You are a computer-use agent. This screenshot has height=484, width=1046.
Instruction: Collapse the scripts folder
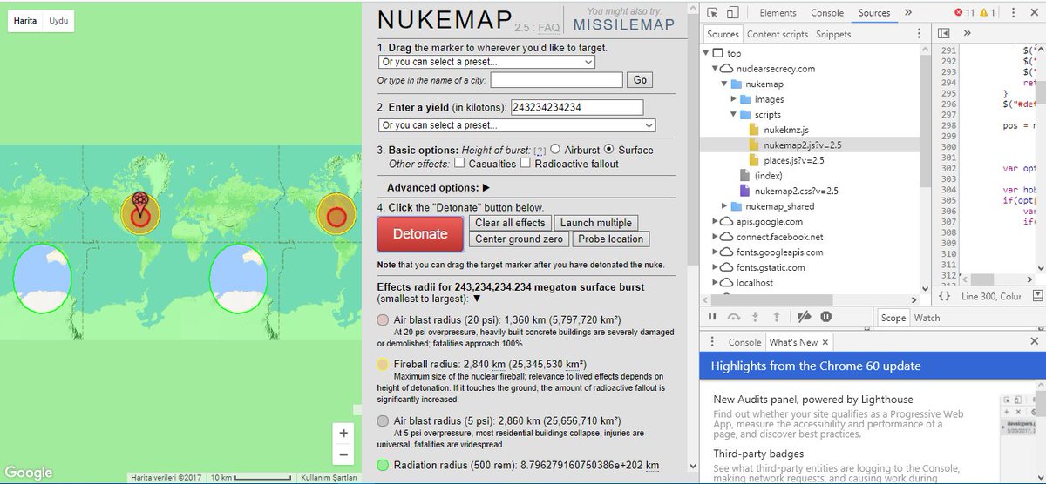[735, 115]
